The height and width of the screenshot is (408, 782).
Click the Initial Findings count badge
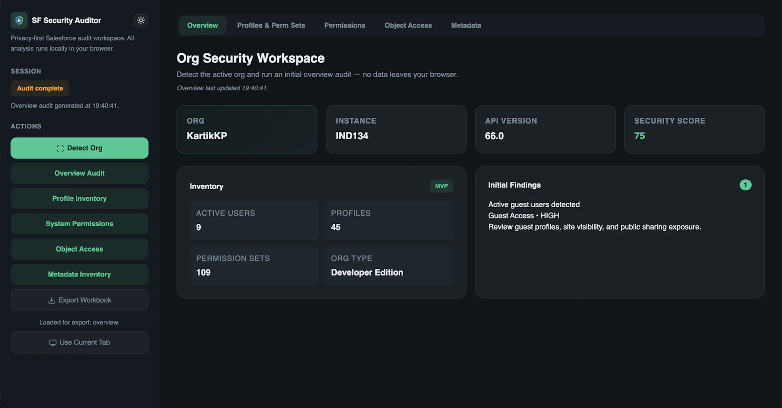[745, 185]
